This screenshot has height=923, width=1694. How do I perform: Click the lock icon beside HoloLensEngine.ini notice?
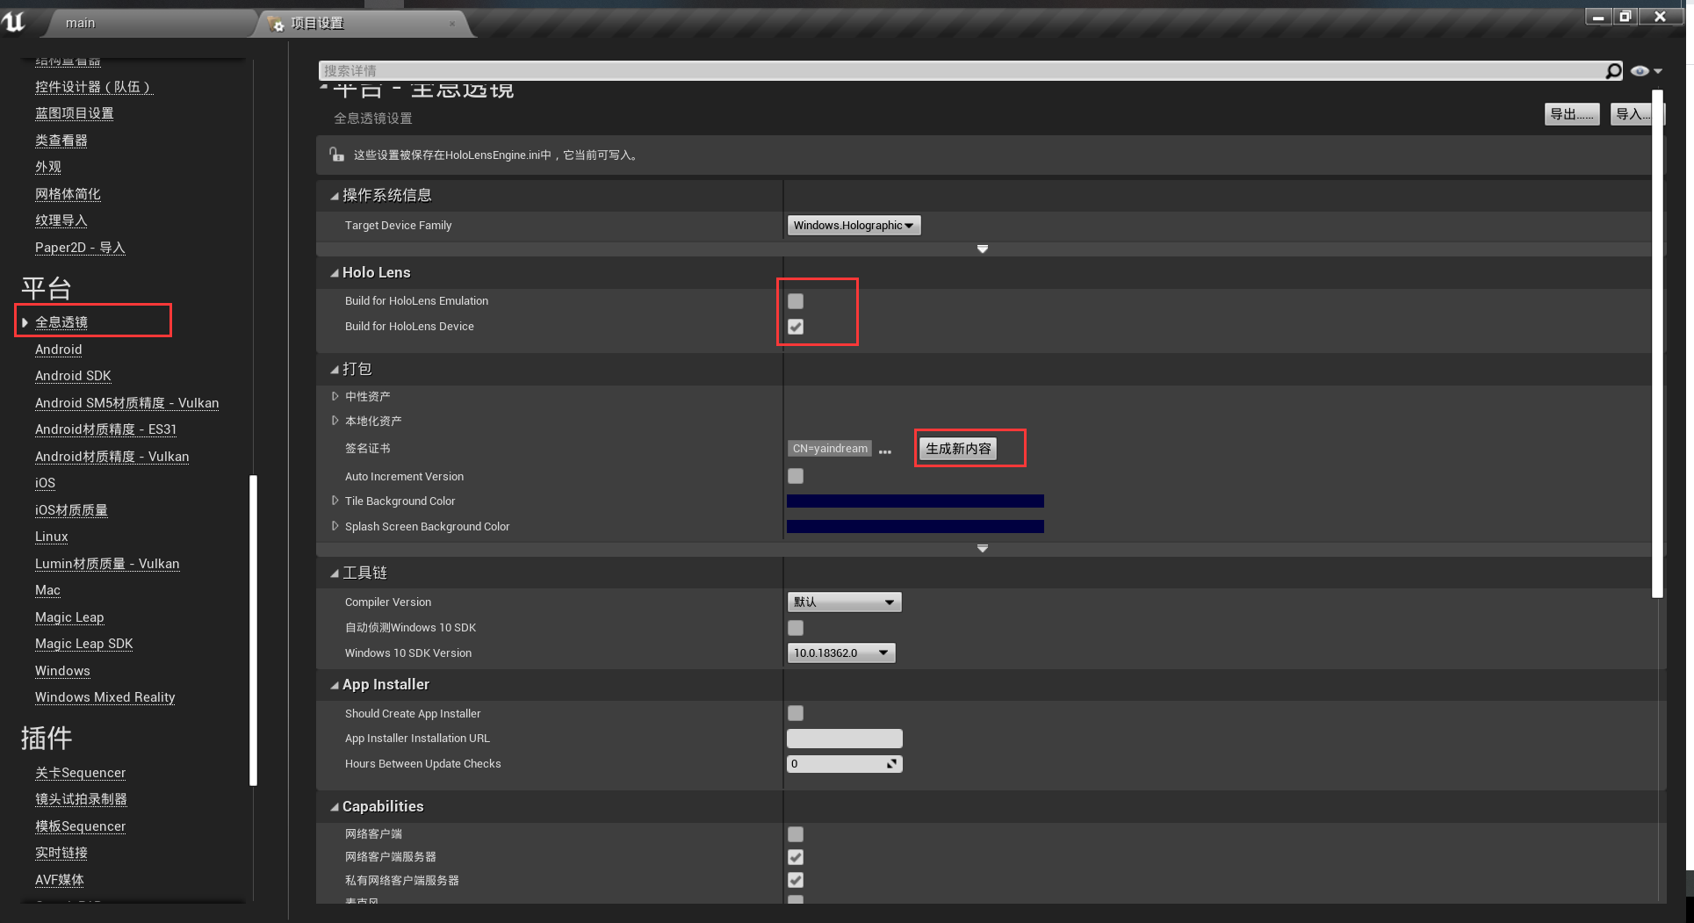pos(336,155)
